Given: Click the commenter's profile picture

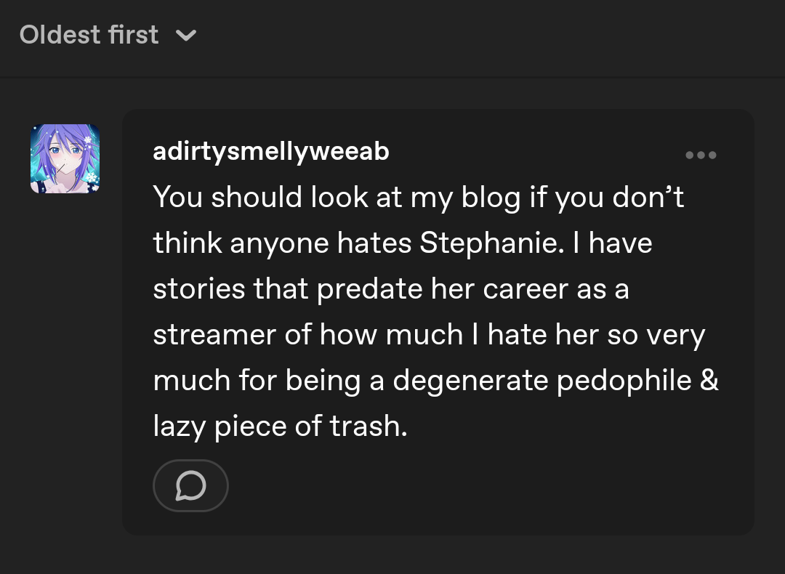Looking at the screenshot, I should pos(65,158).
